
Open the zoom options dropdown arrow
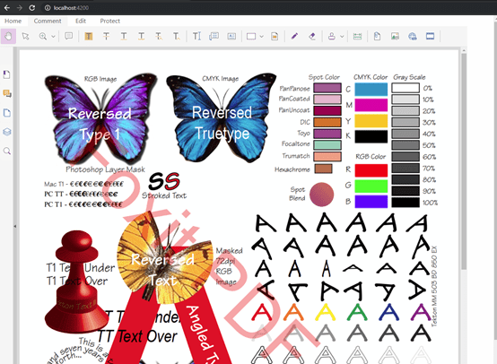tap(53, 37)
